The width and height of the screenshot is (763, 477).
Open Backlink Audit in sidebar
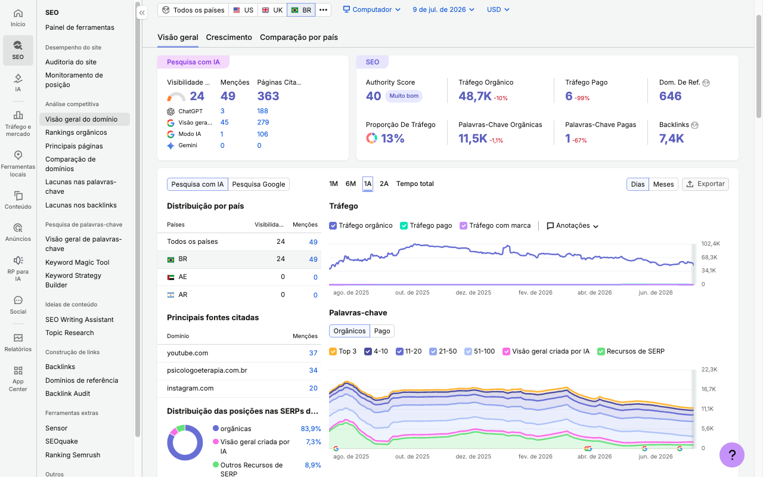68,394
